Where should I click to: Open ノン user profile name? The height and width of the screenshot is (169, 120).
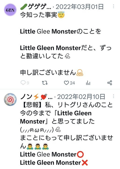36,97
